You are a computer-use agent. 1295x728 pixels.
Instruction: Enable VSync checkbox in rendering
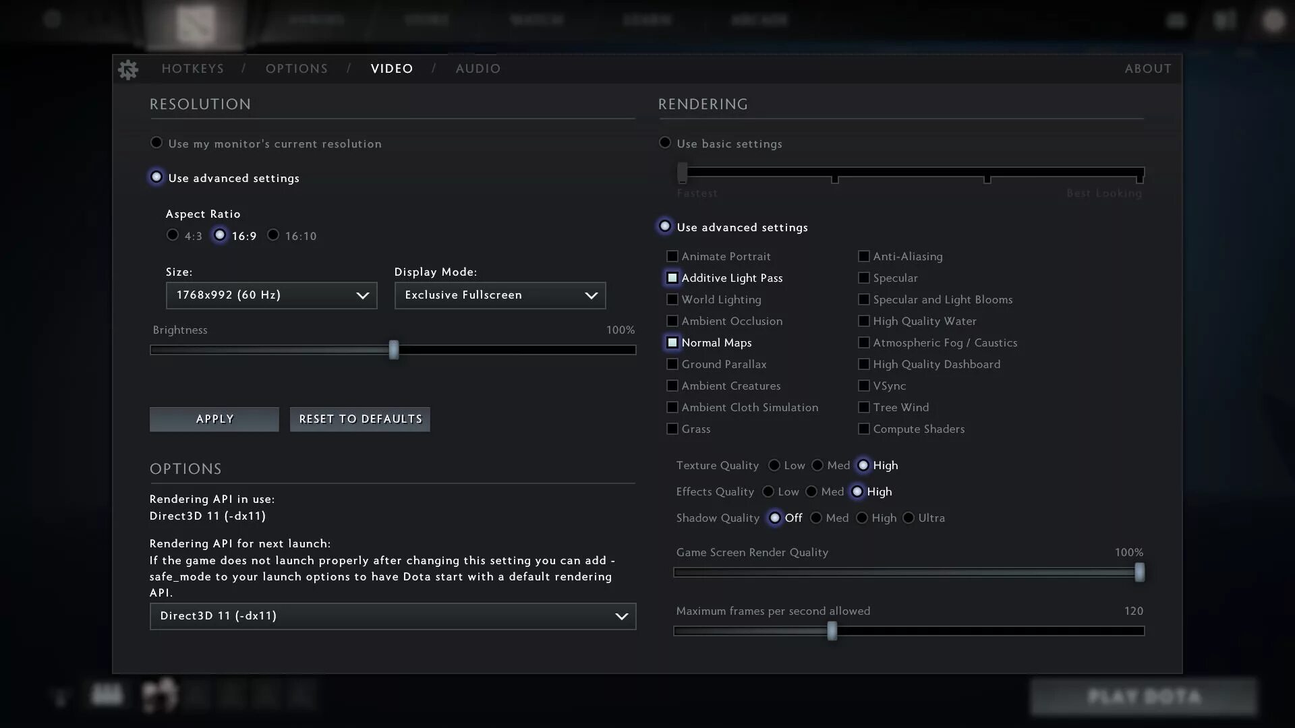point(863,386)
